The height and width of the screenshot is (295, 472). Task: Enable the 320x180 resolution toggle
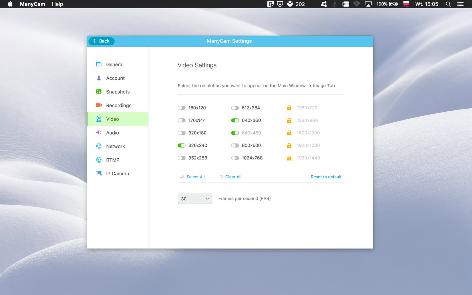click(181, 133)
